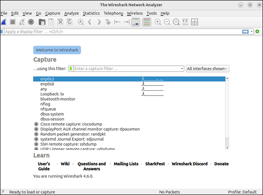Viewport: 263px width, 195px height.
Task: Zoom out the main window text
Action: click(167, 22)
